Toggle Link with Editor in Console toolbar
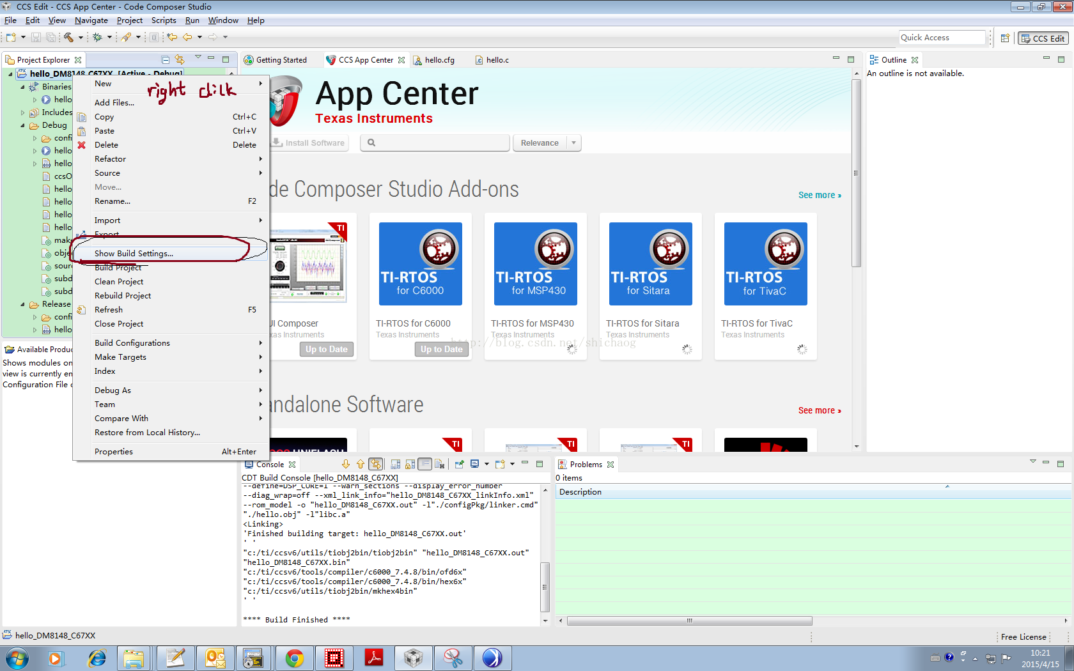This screenshot has width=1074, height=671. tap(376, 464)
